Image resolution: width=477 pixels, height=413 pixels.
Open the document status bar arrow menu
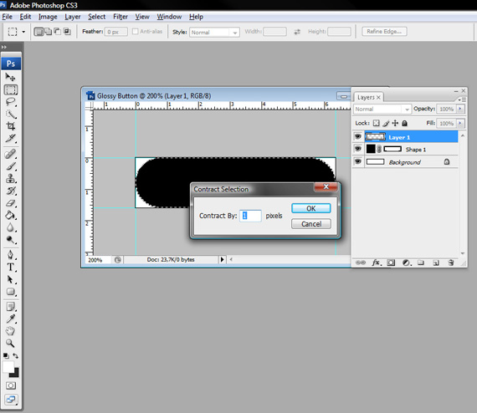222,259
